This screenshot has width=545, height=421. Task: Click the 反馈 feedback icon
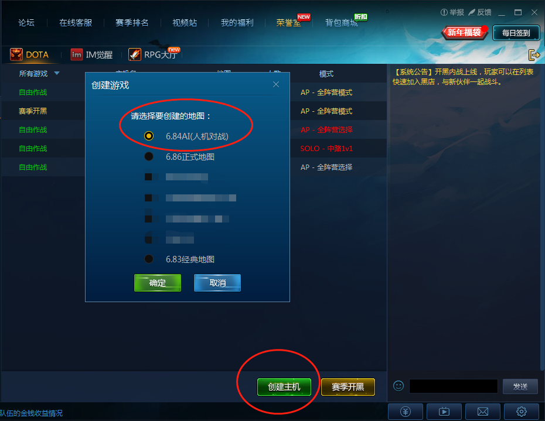[472, 12]
